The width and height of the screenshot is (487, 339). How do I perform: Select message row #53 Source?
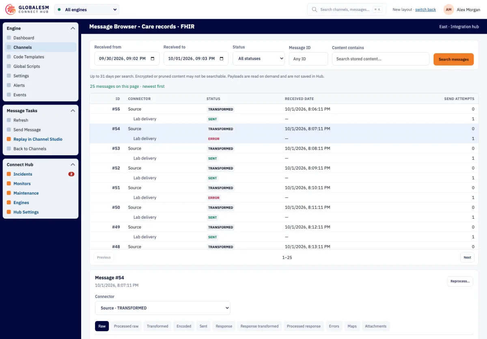[x=284, y=148]
